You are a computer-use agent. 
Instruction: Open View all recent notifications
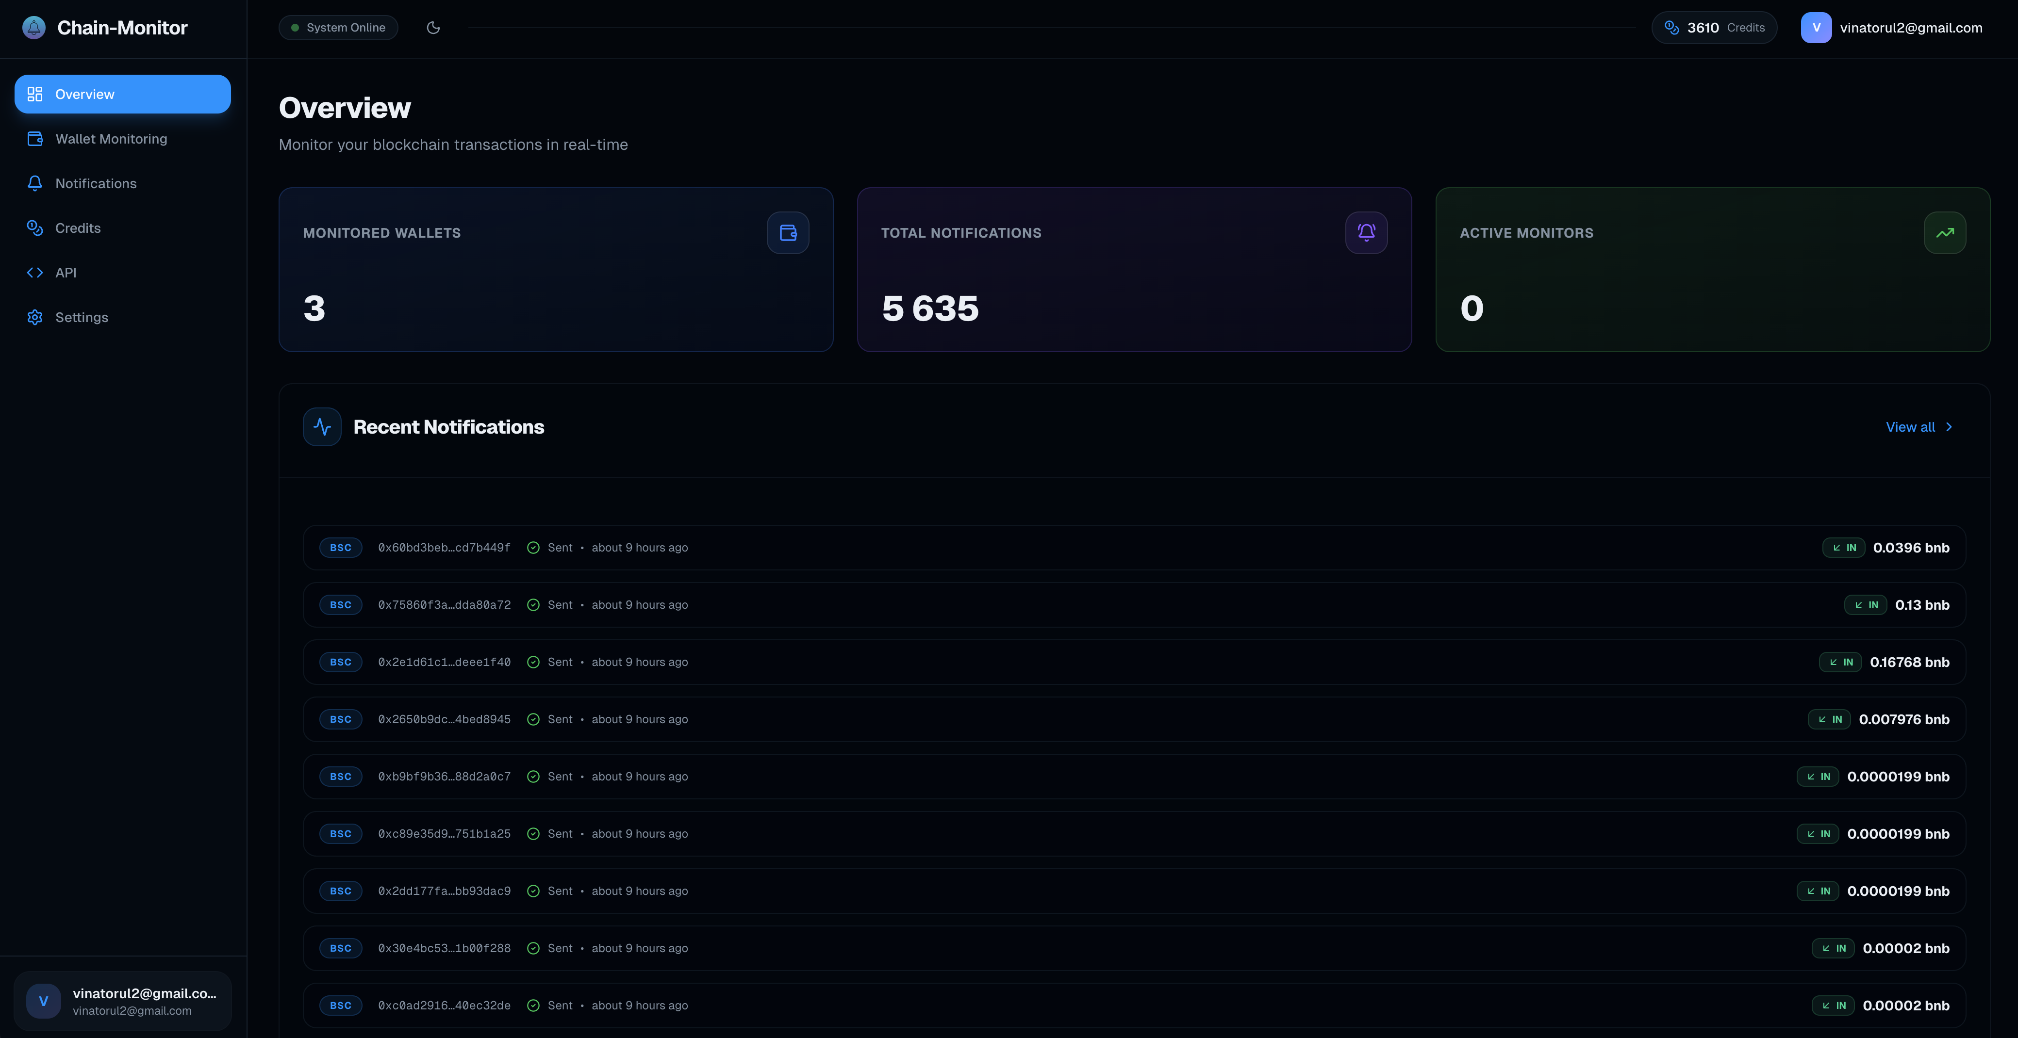click(x=1909, y=427)
